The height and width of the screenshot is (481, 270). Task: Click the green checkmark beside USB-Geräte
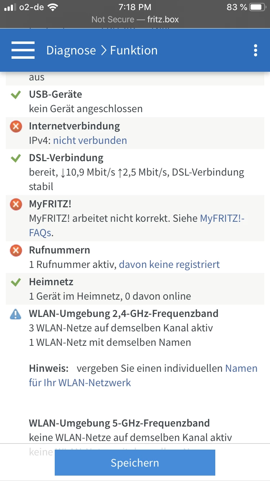click(15, 95)
